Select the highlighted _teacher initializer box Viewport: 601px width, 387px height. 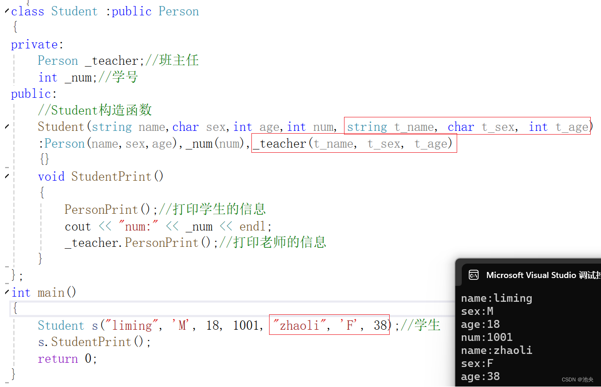pyautogui.click(x=354, y=143)
